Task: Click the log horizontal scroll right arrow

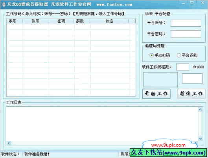Action: (x=196, y=143)
